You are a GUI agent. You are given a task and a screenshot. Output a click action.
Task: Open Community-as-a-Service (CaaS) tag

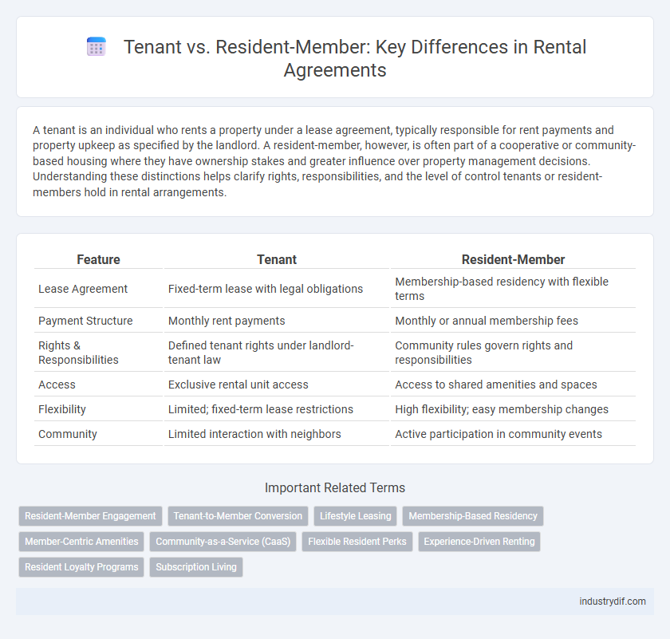coord(223,542)
